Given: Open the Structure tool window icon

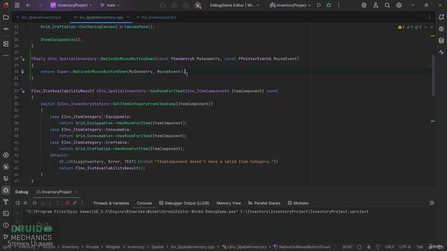Looking at the screenshot, I should click(6, 44).
